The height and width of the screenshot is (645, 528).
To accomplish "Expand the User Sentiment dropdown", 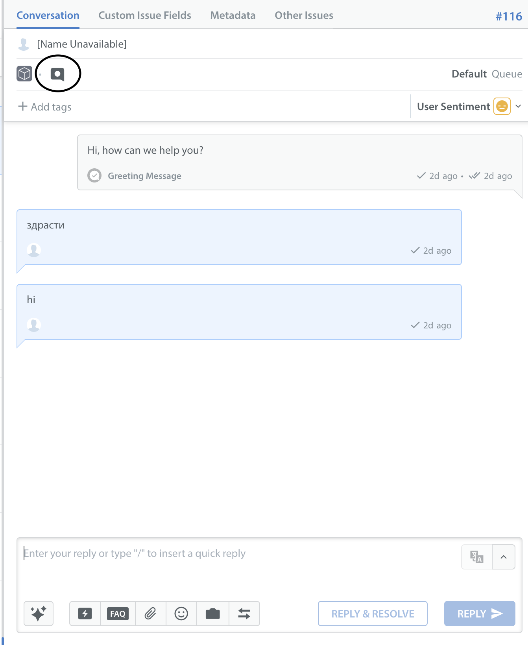I will tap(518, 106).
